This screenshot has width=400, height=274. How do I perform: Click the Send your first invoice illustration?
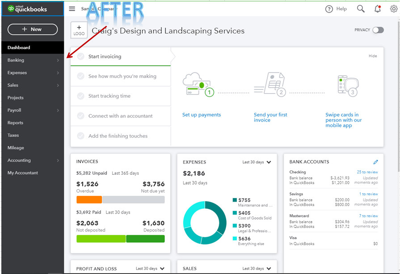(269, 84)
